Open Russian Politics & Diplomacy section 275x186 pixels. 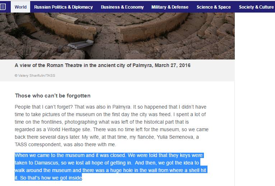pos(64,7)
